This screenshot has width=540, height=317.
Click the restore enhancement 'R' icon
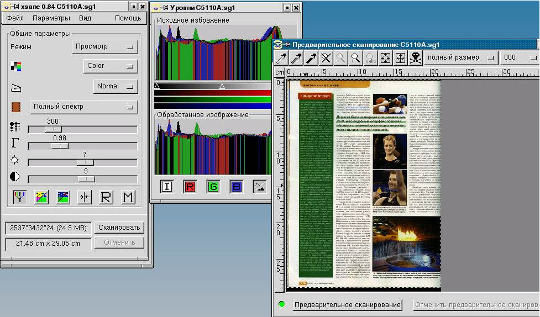(106, 197)
